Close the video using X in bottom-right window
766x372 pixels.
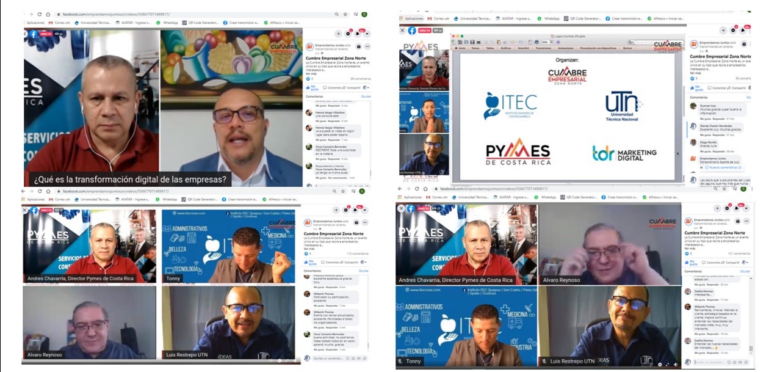click(401, 208)
